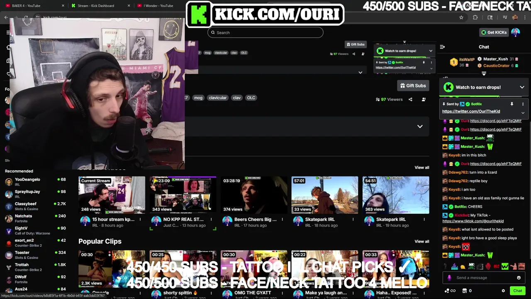
Task: Insert the green W emote from quick row
Action: (x=505, y=267)
